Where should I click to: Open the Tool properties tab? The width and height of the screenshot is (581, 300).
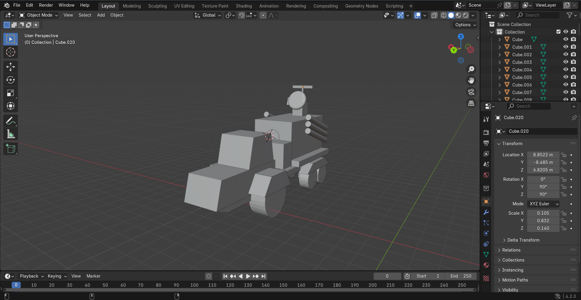pos(486,119)
